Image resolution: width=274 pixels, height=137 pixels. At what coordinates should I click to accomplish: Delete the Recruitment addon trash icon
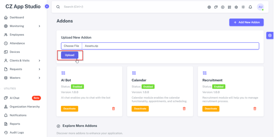255,109
